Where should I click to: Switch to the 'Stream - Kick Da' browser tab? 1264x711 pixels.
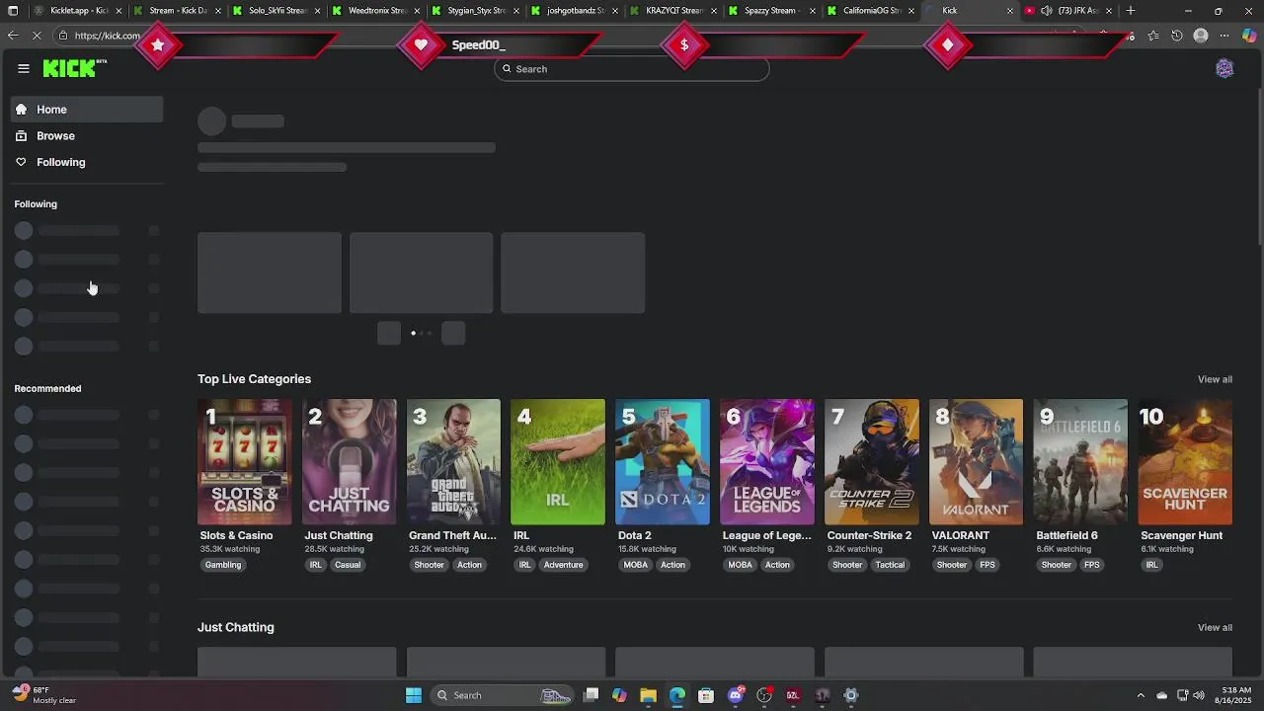click(176, 11)
